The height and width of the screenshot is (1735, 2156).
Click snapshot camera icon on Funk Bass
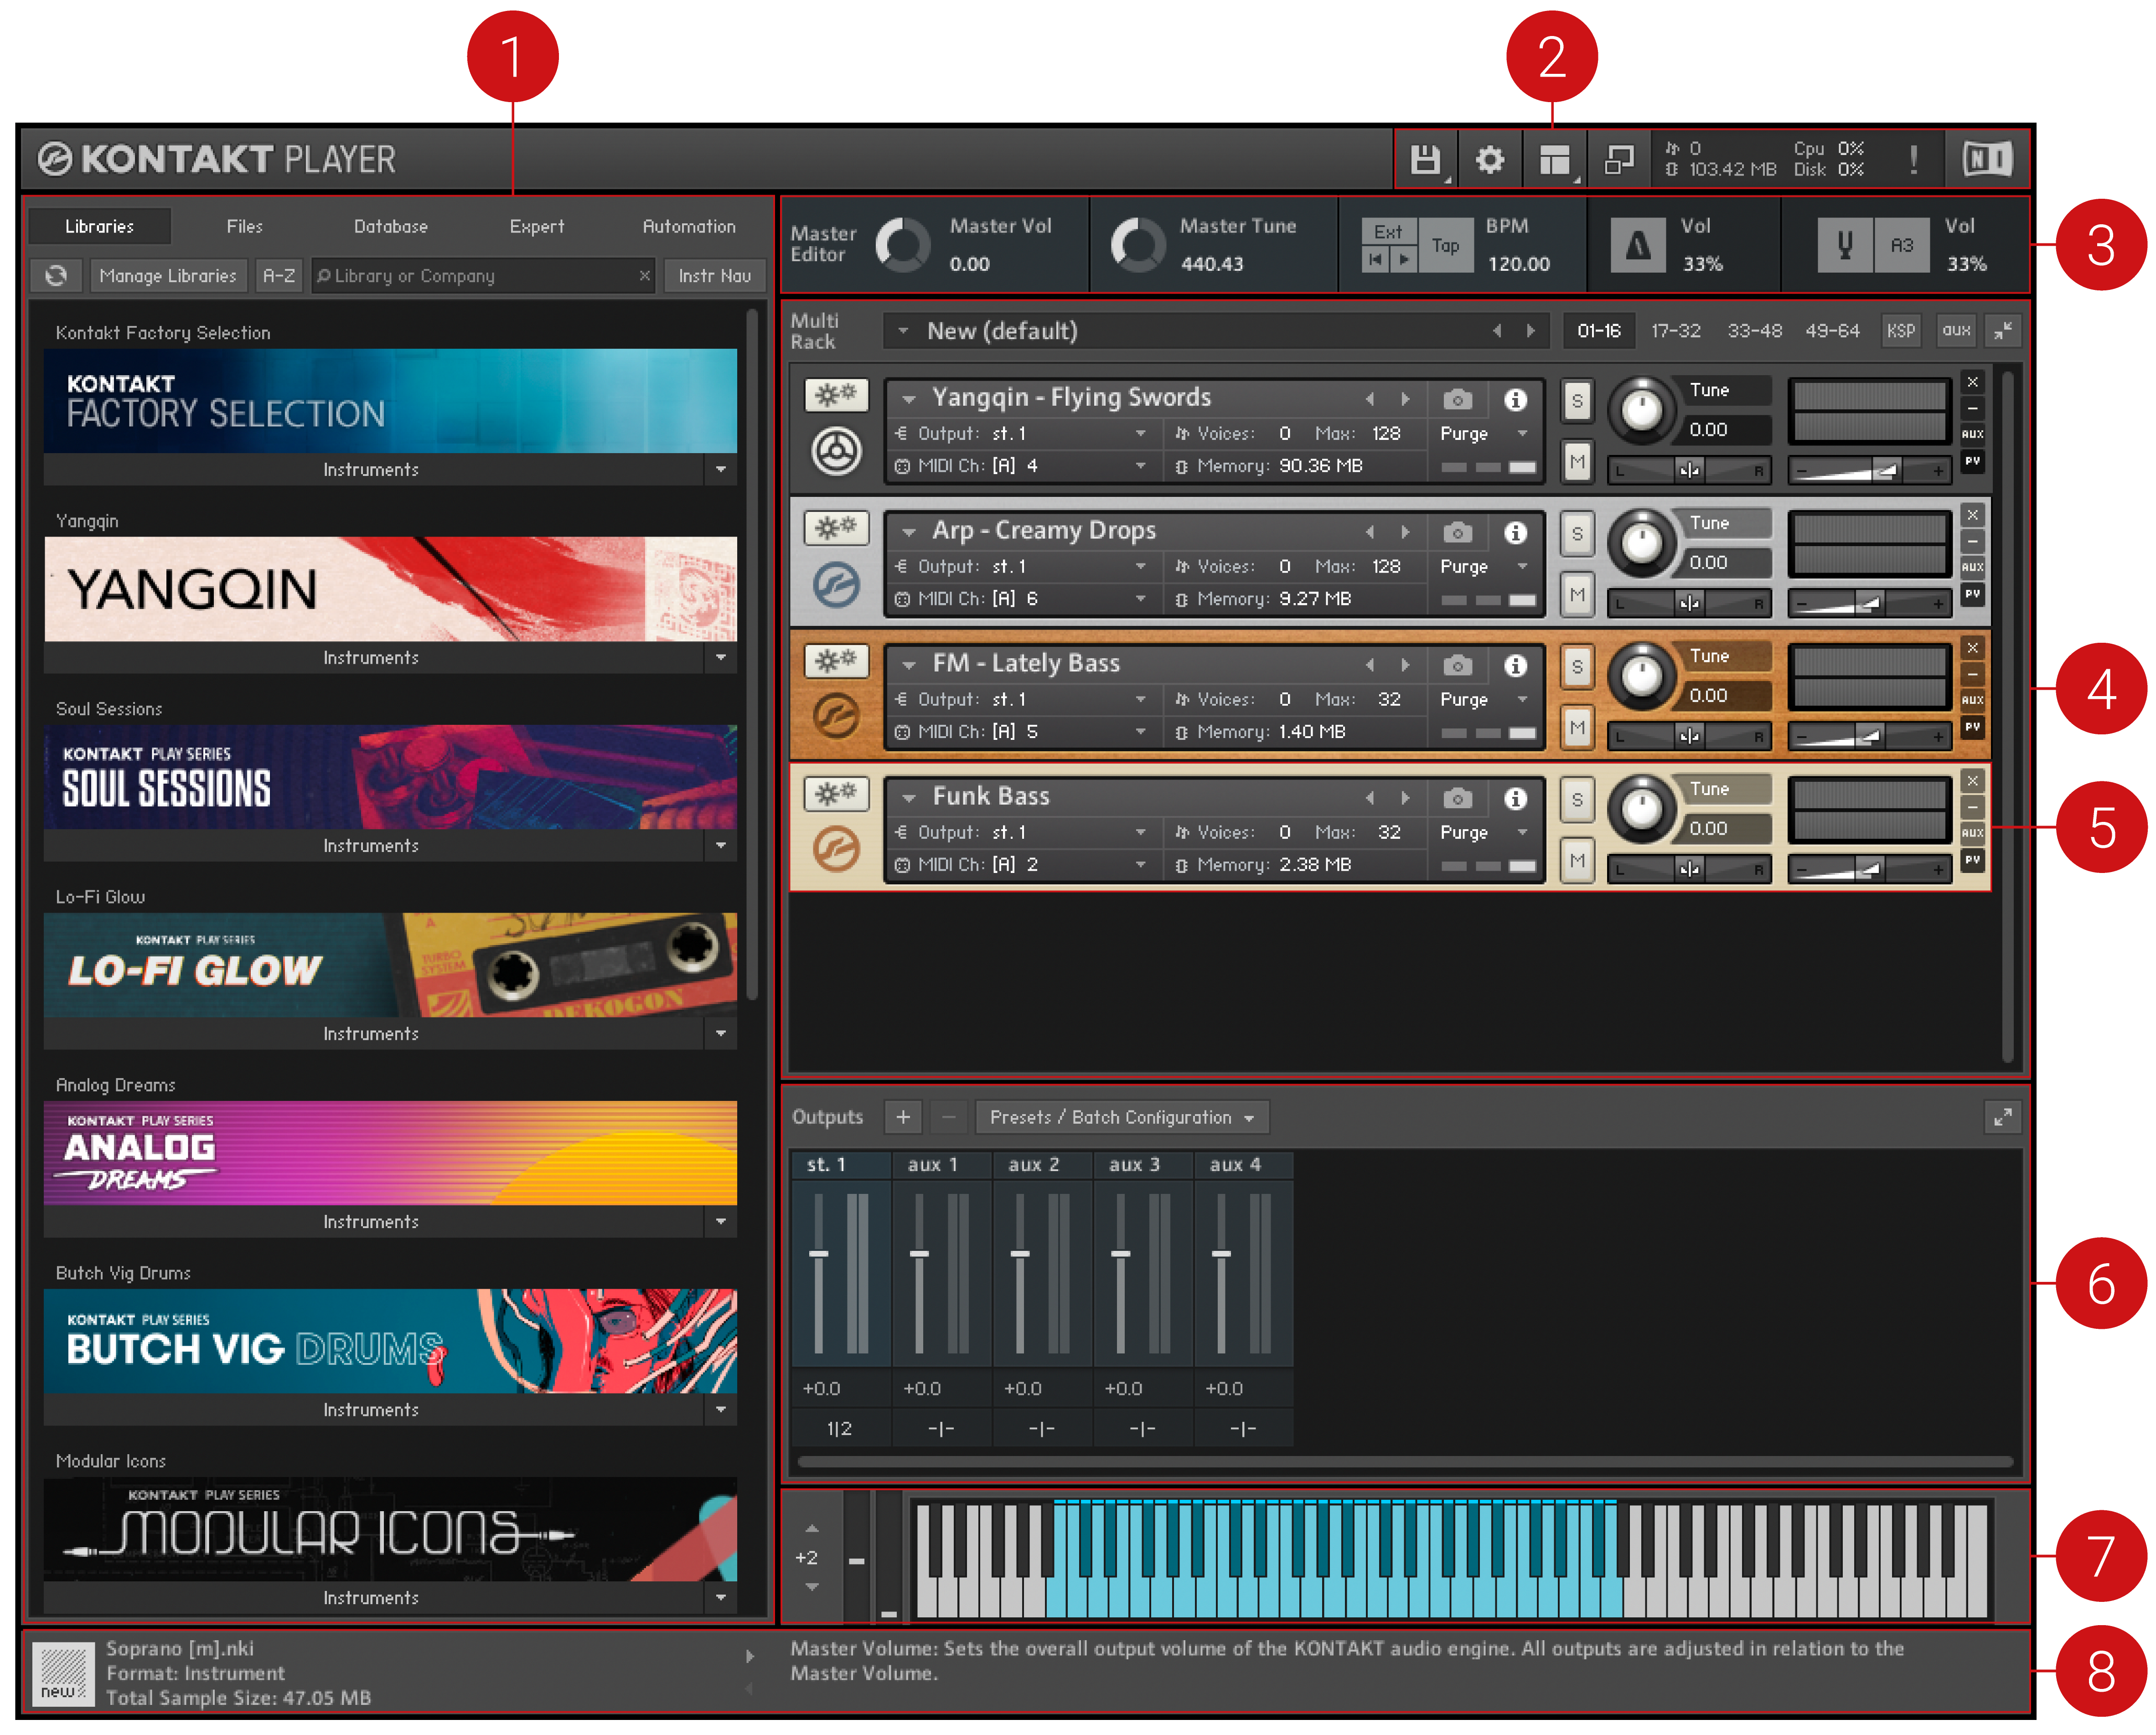point(1457,798)
